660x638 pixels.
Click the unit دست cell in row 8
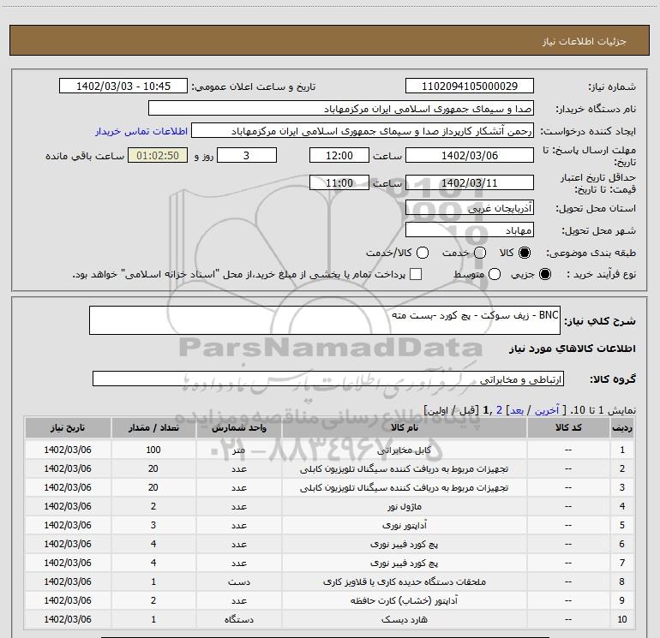point(238,581)
